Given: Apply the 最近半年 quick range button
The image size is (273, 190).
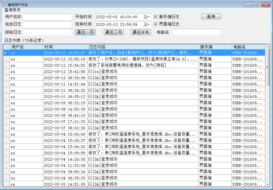Looking at the screenshot, I should coord(141,32).
